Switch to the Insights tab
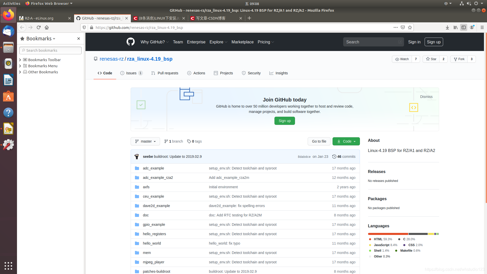The width and height of the screenshot is (487, 274). [279, 73]
